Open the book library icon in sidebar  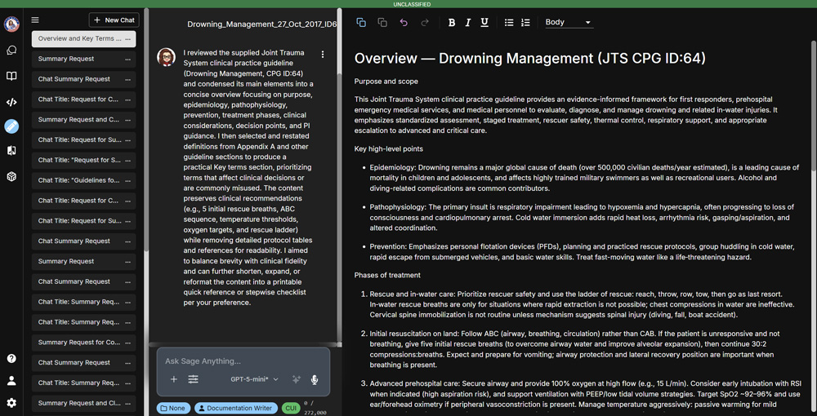11,76
